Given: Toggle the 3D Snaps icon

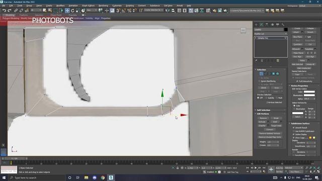Looking at the screenshot, I should tap(118, 11).
